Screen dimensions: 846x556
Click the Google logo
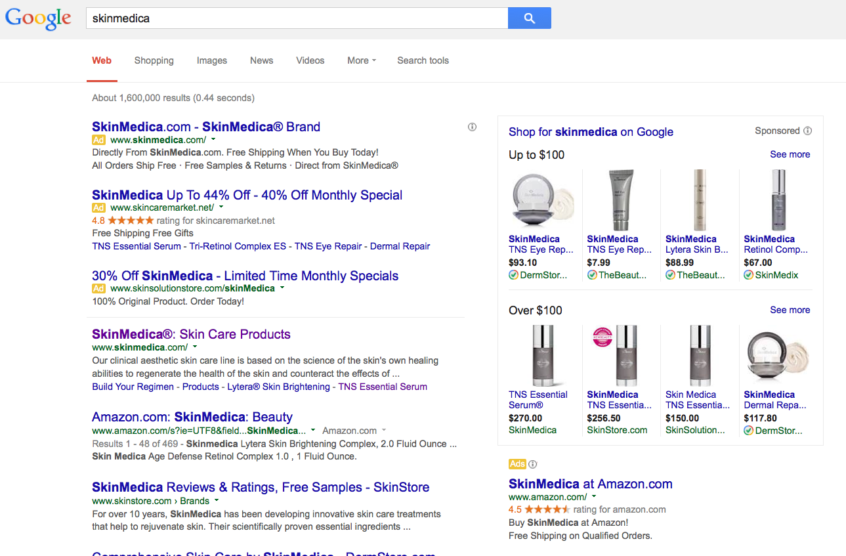click(x=38, y=18)
